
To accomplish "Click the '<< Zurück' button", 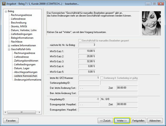I will pyautogui.click(x=105, y=121).
